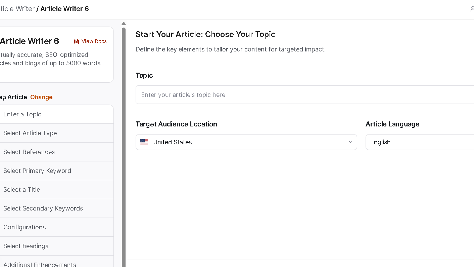Go to the Enter a Topic step
Screen dimensions: 474x267
[56, 114]
